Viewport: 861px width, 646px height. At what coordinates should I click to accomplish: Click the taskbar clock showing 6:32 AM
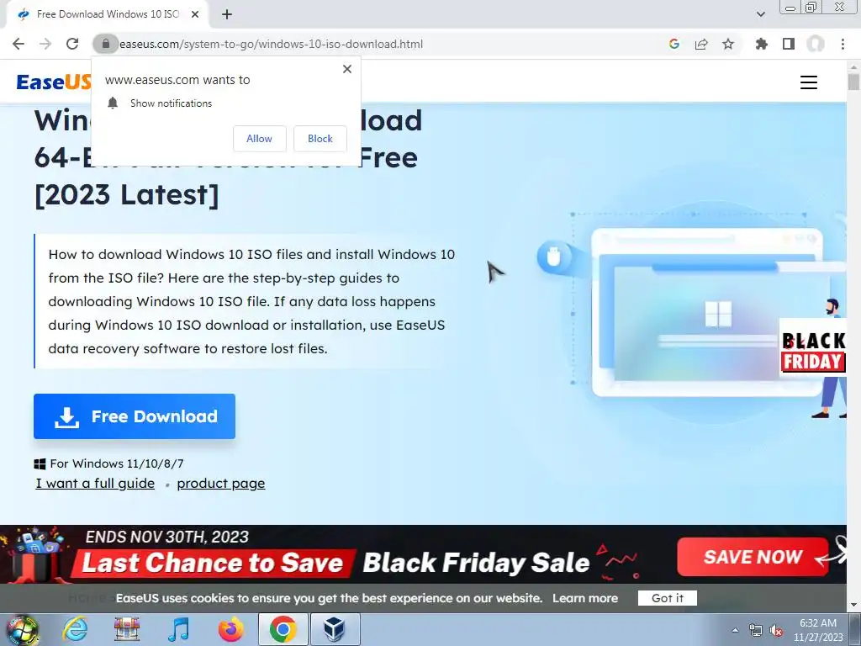click(818, 630)
